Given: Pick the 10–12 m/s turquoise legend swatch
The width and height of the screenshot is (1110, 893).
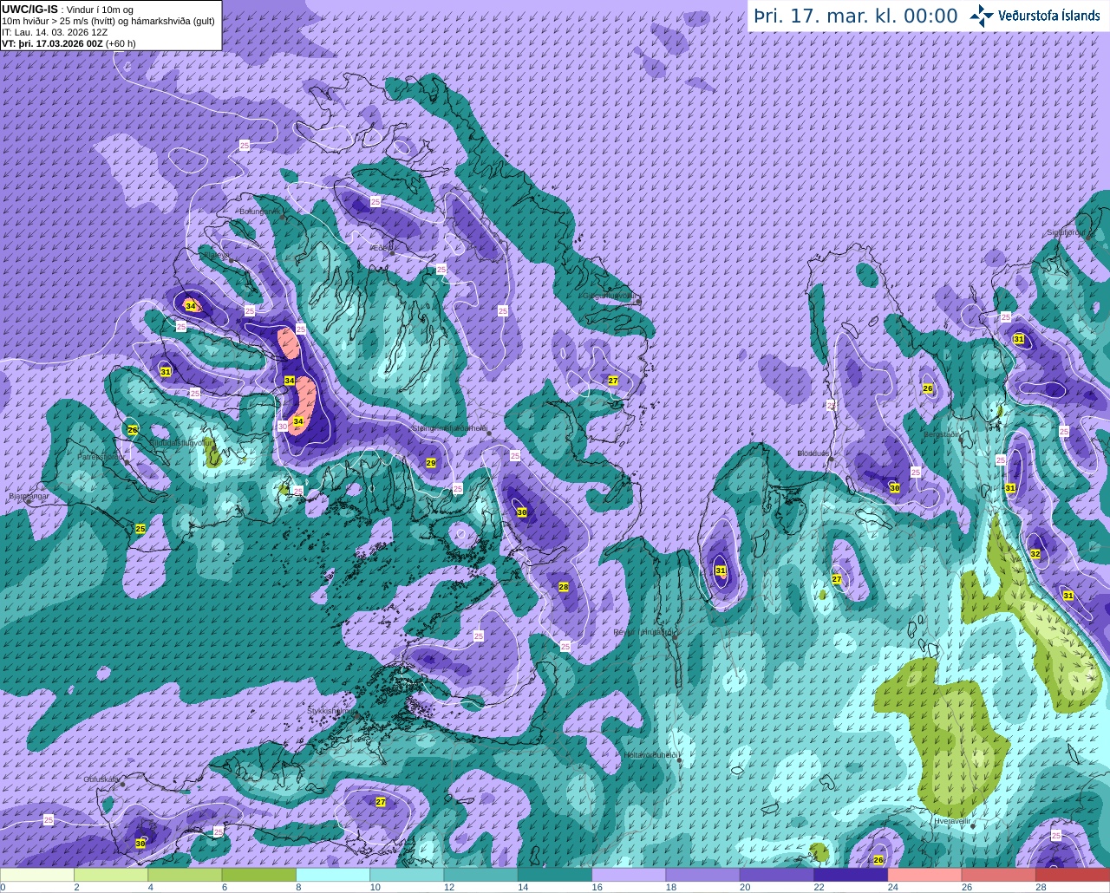Looking at the screenshot, I should [408, 875].
